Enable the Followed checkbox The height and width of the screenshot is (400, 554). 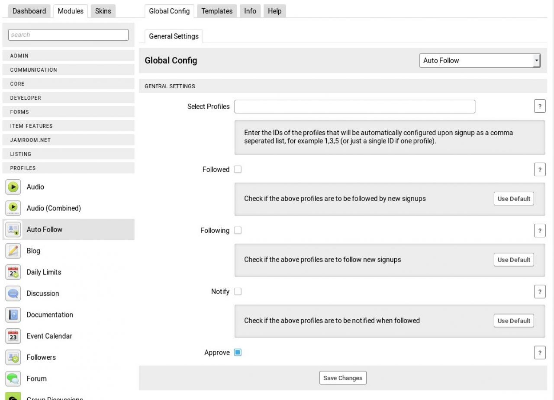238,169
